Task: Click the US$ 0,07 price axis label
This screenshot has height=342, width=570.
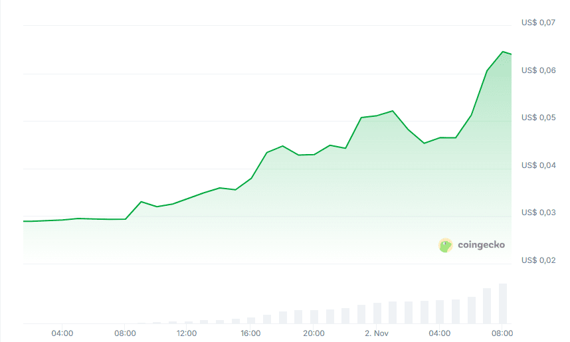Action: click(538, 23)
